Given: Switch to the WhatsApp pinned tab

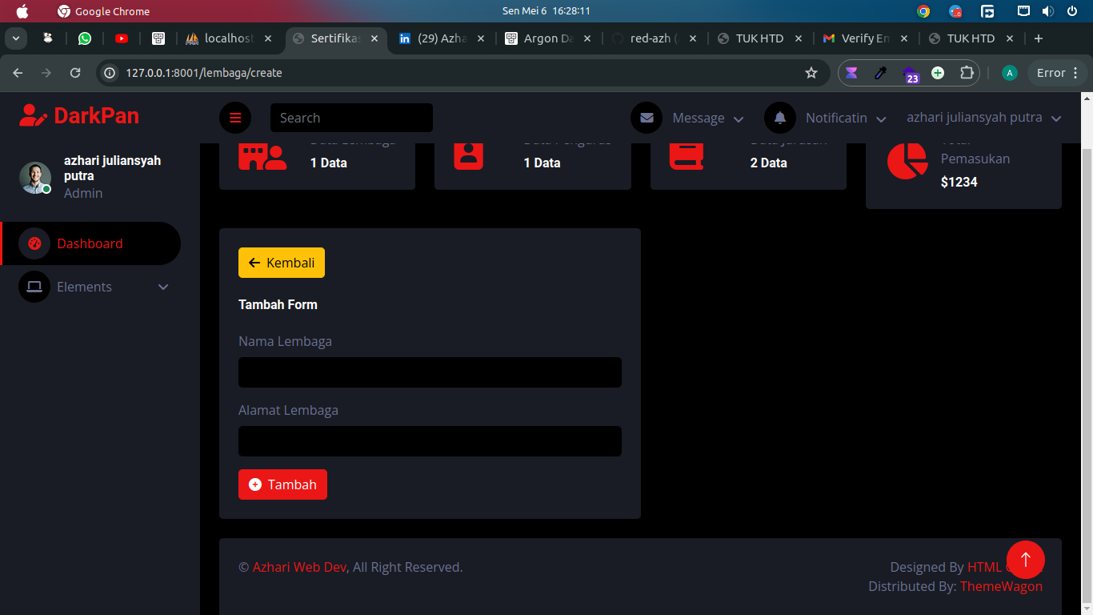Looking at the screenshot, I should coord(85,38).
